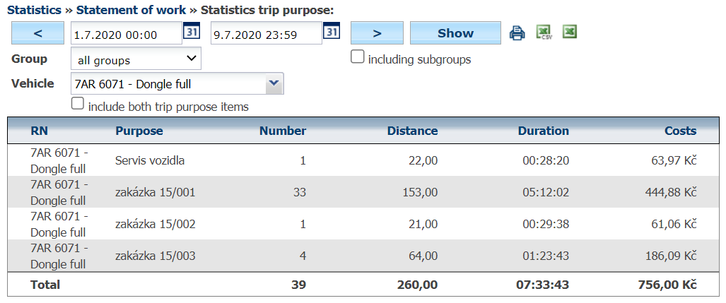
Task: Enable the including subgroups checkbox
Action: pos(358,57)
